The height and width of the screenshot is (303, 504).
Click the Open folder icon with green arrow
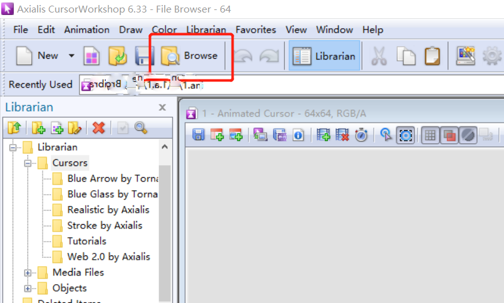point(117,56)
